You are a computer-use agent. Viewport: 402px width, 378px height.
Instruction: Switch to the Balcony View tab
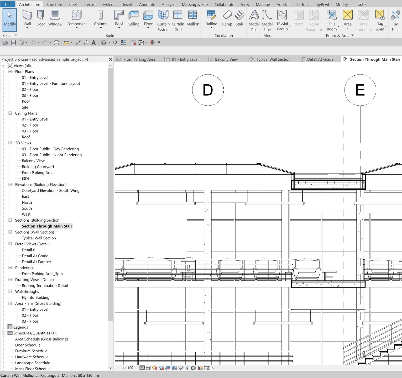[226, 59]
